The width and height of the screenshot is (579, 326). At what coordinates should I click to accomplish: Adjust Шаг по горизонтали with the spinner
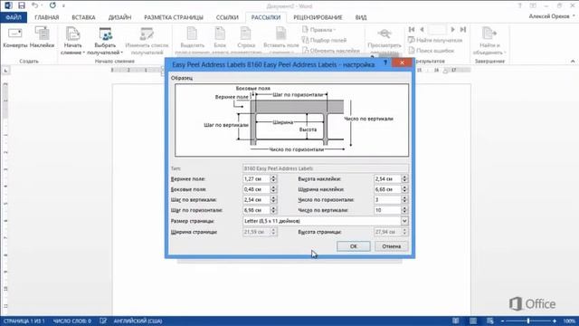pyautogui.click(x=273, y=210)
